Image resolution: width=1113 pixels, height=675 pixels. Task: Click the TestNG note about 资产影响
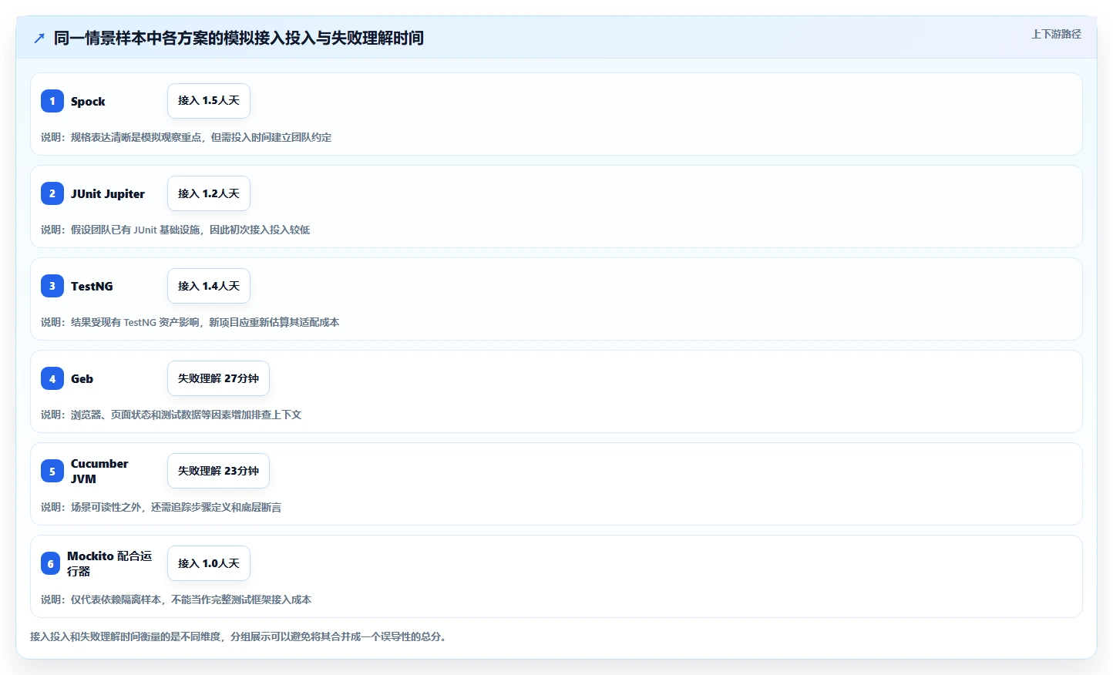[190, 322]
